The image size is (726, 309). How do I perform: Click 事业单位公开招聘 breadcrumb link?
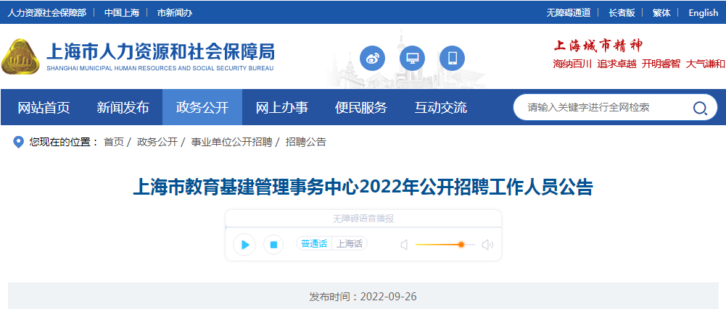pyautogui.click(x=231, y=142)
